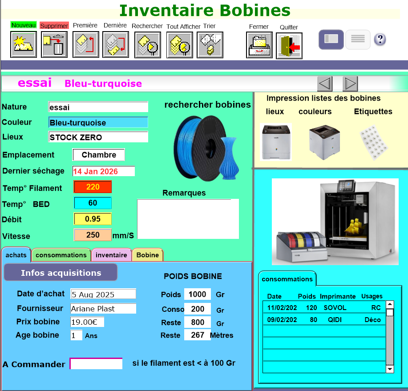Click the Remarques text area
The height and width of the screenshot is (391, 408).
pos(188,219)
